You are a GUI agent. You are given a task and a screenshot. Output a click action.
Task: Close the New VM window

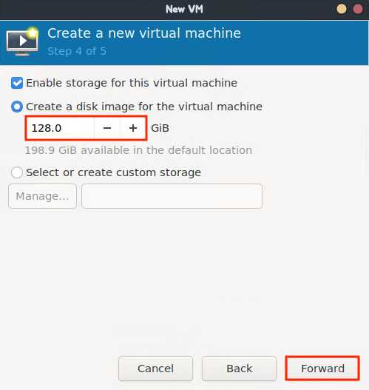tap(358, 9)
